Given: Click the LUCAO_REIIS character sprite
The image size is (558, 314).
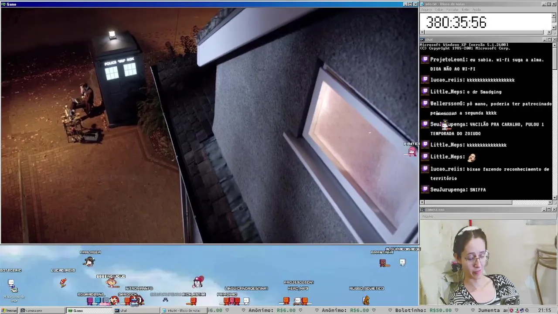Looking at the screenshot, I should point(63,283).
